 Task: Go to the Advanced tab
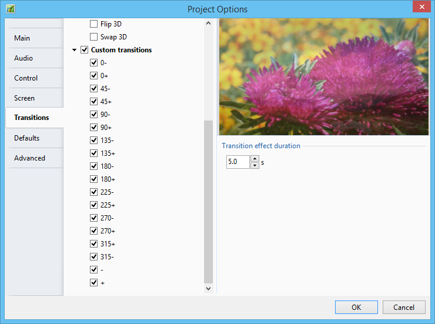point(29,158)
